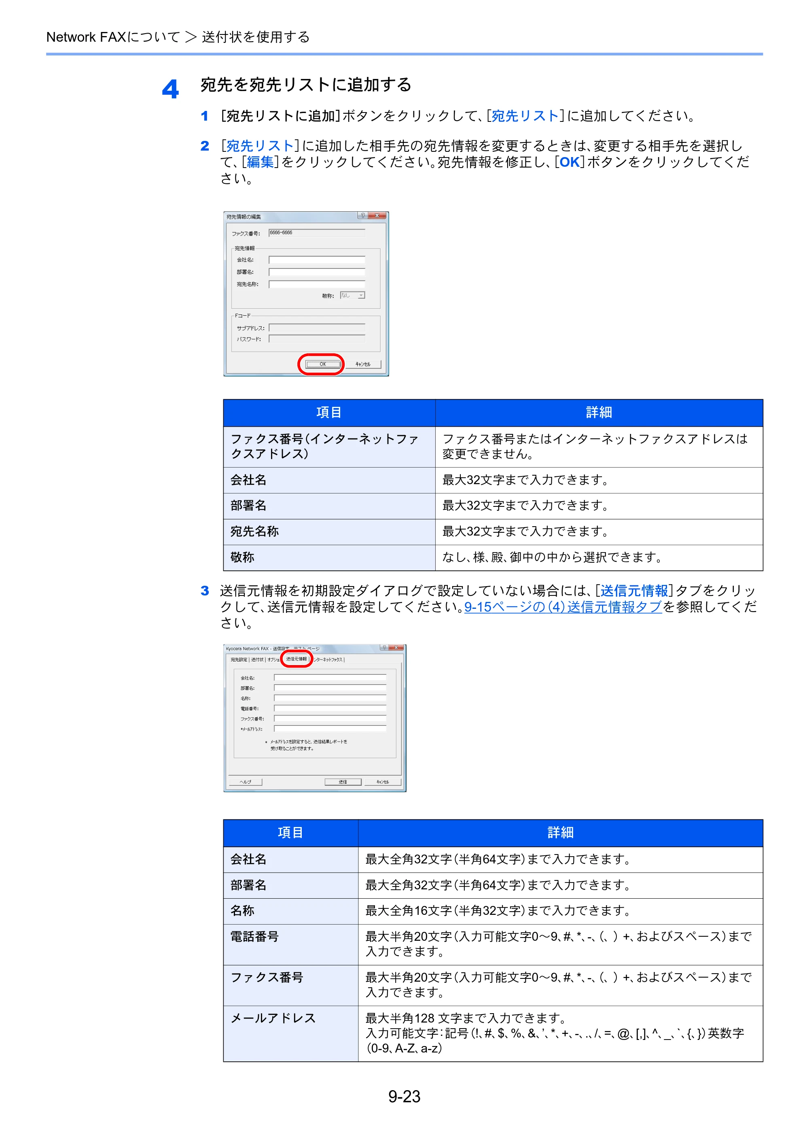The width and height of the screenshot is (809, 1146).
Task: Click the パスワード field under Fコード
Action: [x=317, y=339]
